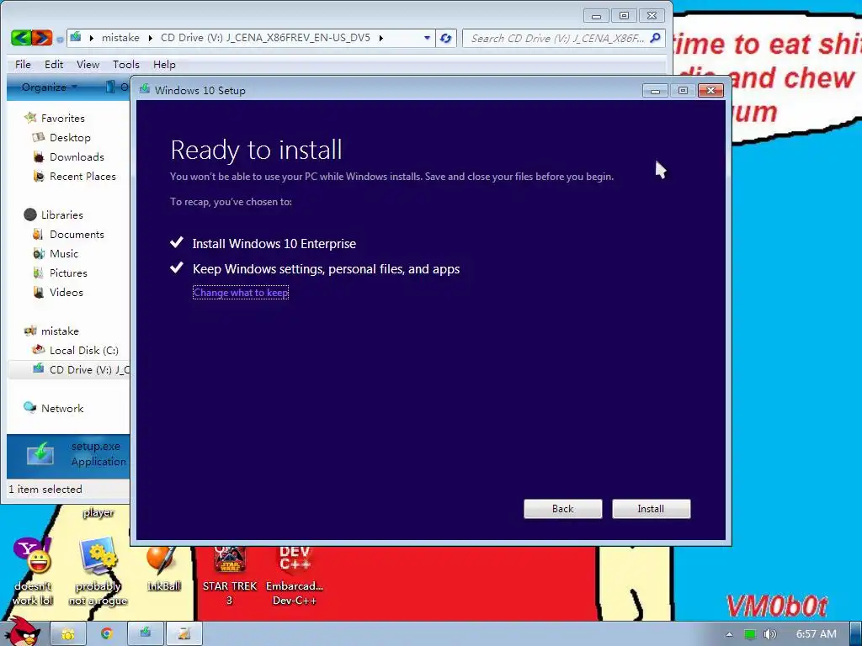Open the Help menu in Explorer
This screenshot has width=862, height=646.
coord(164,64)
